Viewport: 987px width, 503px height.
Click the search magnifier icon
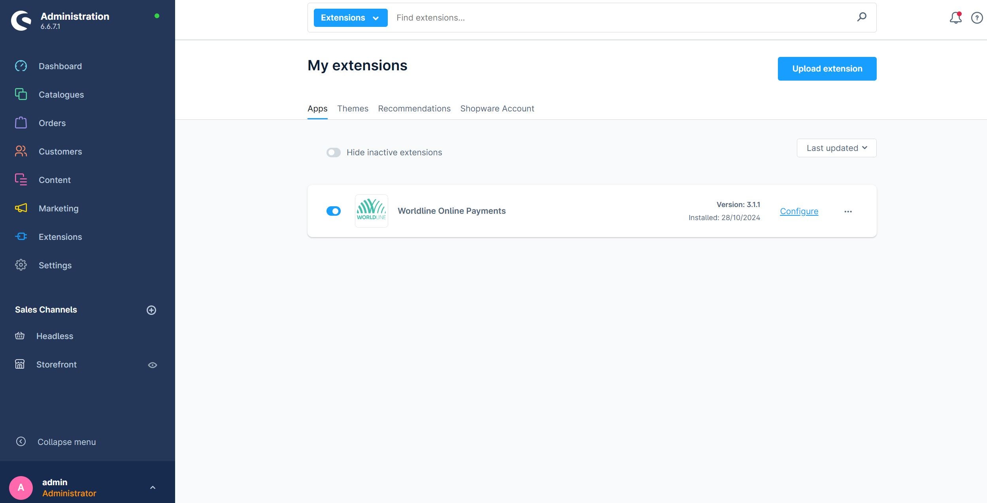(861, 17)
